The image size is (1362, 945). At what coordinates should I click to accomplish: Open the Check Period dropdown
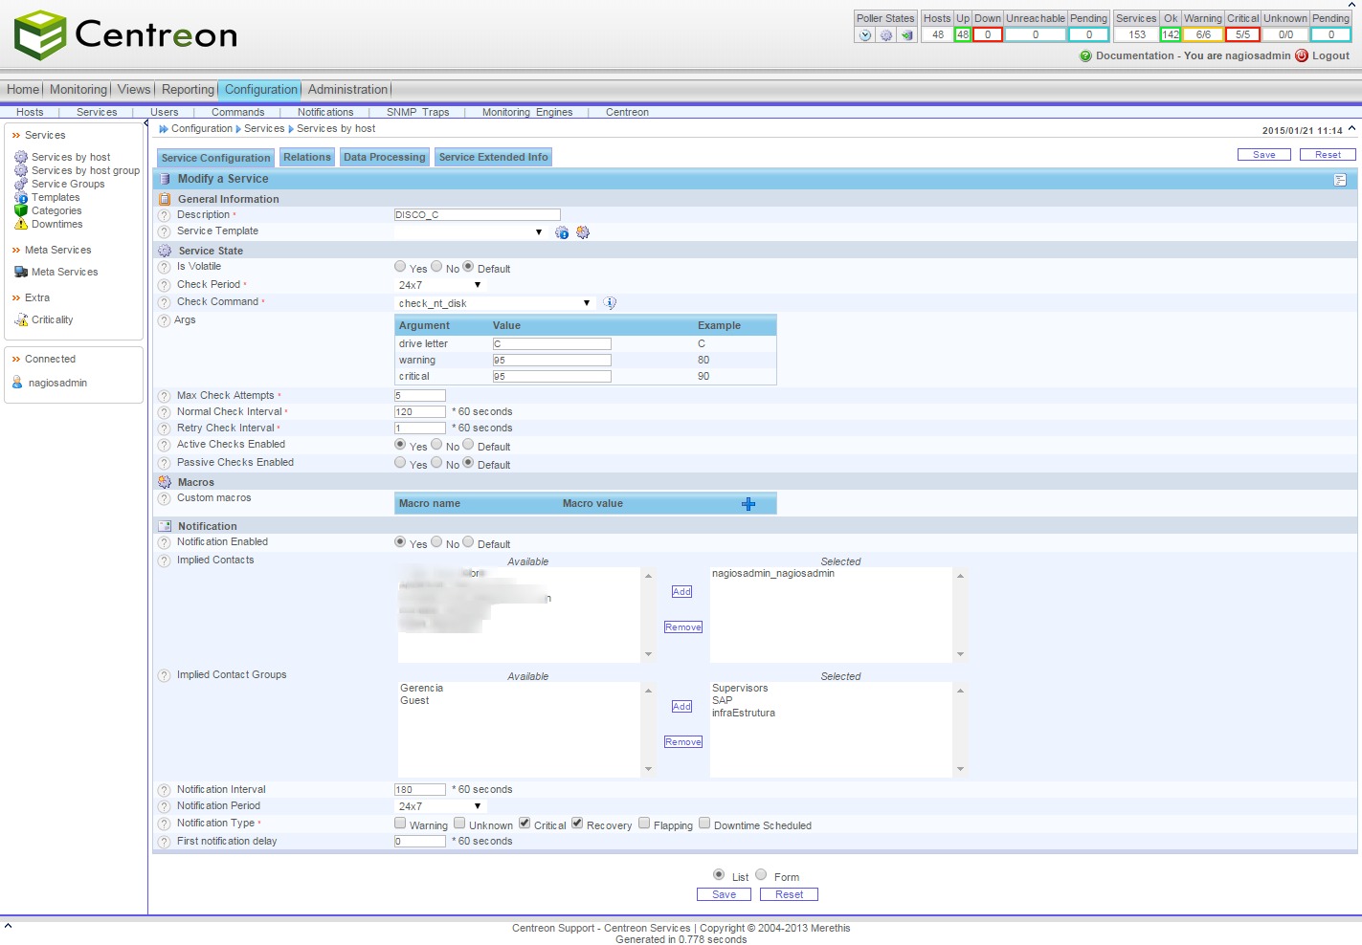[440, 285]
